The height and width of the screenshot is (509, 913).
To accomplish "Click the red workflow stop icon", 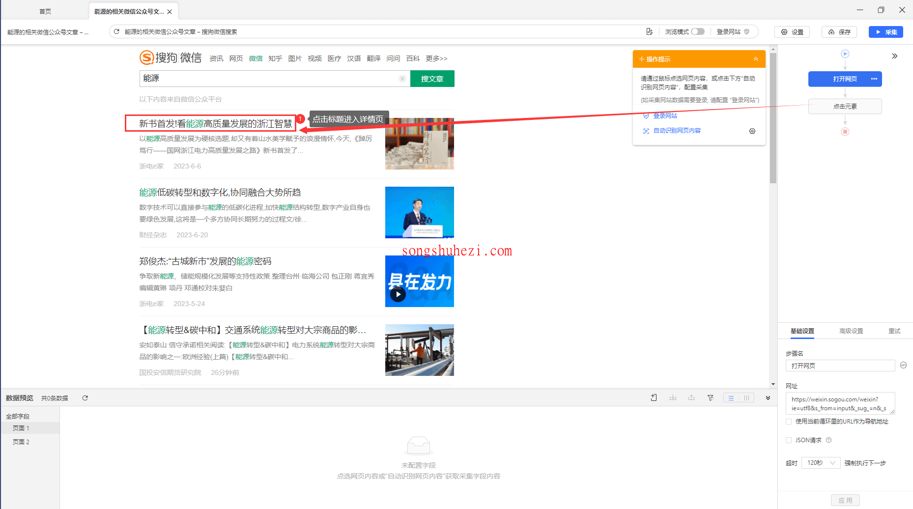I will (x=845, y=132).
